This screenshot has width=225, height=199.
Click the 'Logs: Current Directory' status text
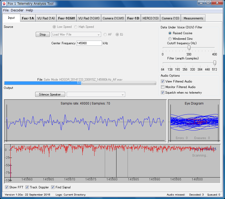coord(71,195)
